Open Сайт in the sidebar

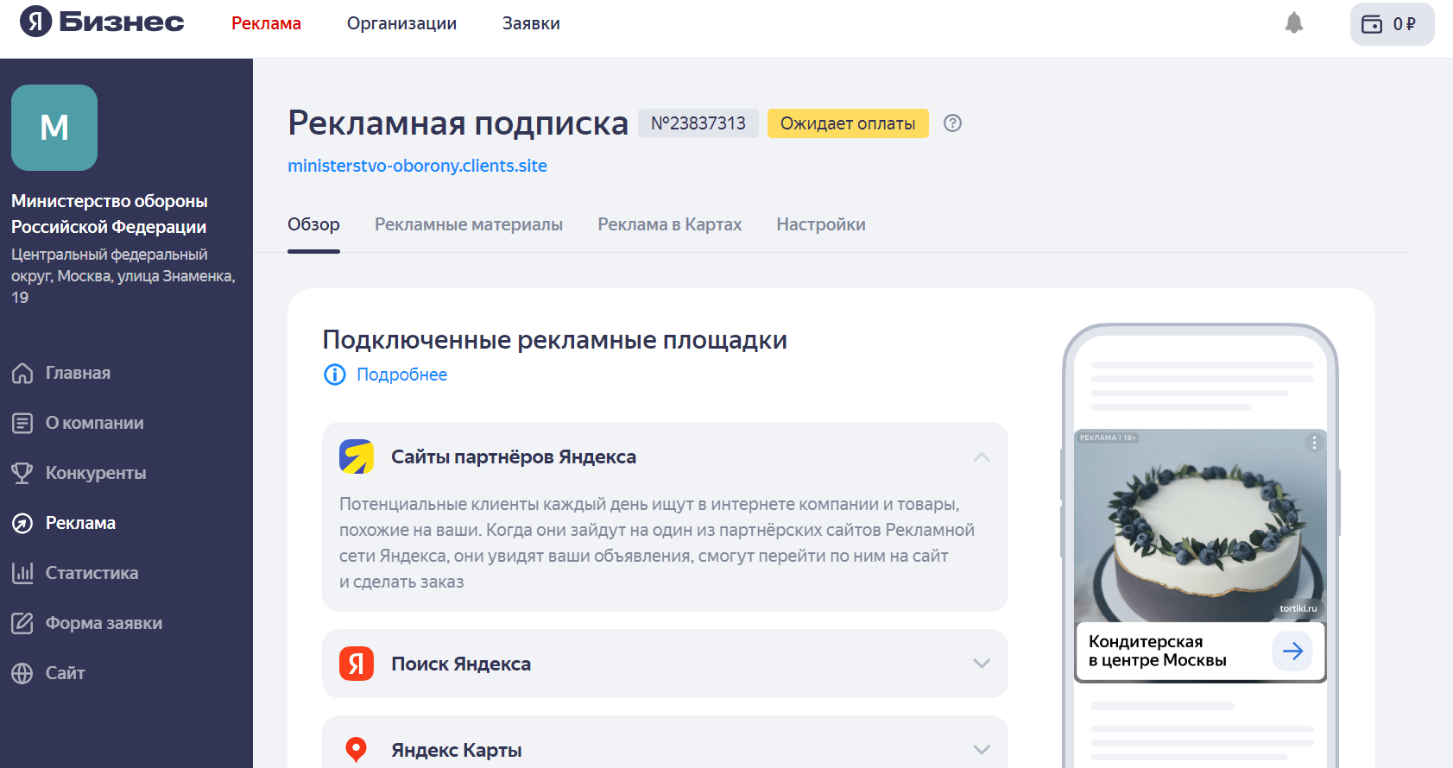[x=65, y=673]
